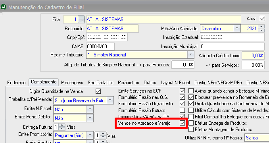
Task: Click the Inscrição Municipal field
Action: 232,46
